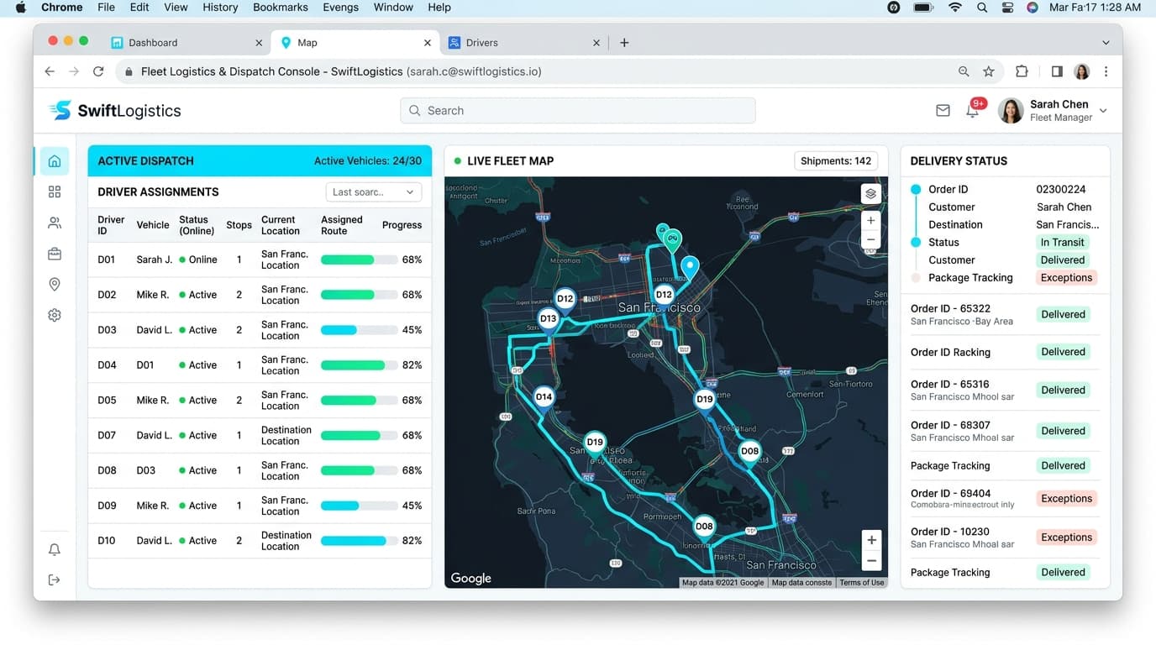Screen dimensions: 1156x645
Task: Close the Map tab
Action: point(428,43)
